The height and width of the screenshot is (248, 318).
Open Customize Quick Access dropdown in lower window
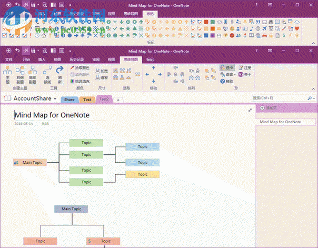70,51
